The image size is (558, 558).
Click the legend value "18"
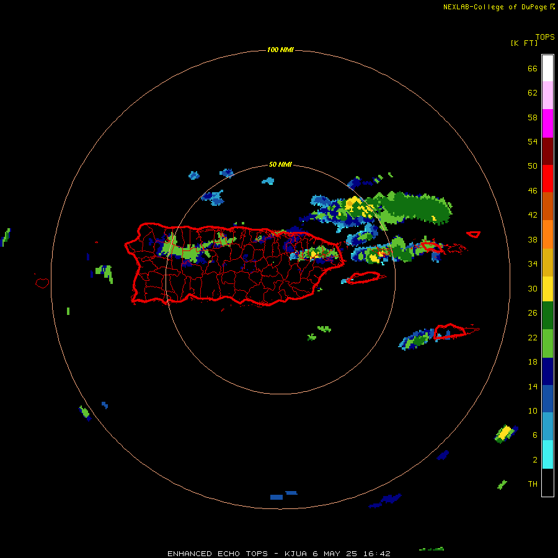click(x=533, y=362)
